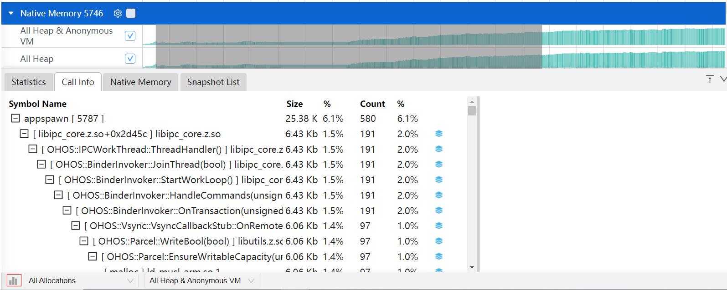Open Native Memory 5746 settings gear
727x290 pixels.
tap(118, 14)
